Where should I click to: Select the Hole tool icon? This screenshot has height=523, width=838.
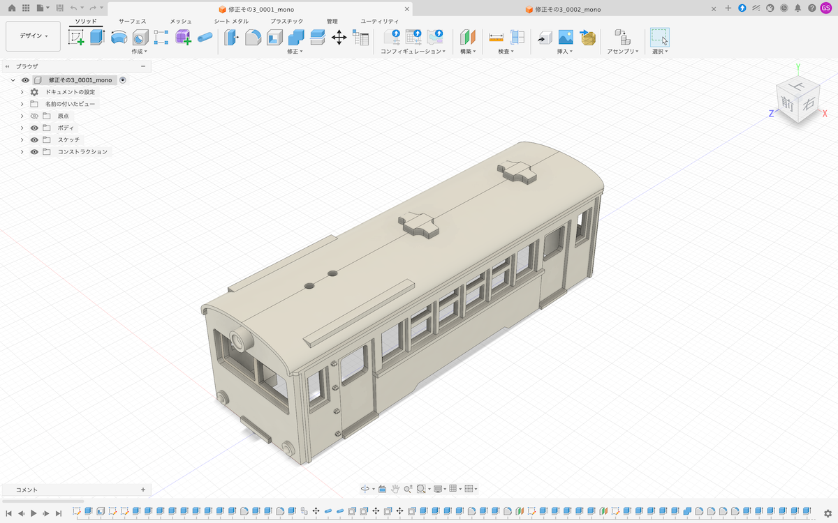click(140, 38)
